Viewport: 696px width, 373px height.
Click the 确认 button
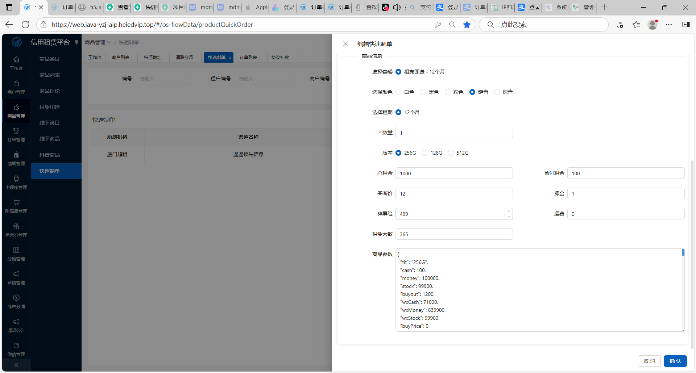pos(675,361)
